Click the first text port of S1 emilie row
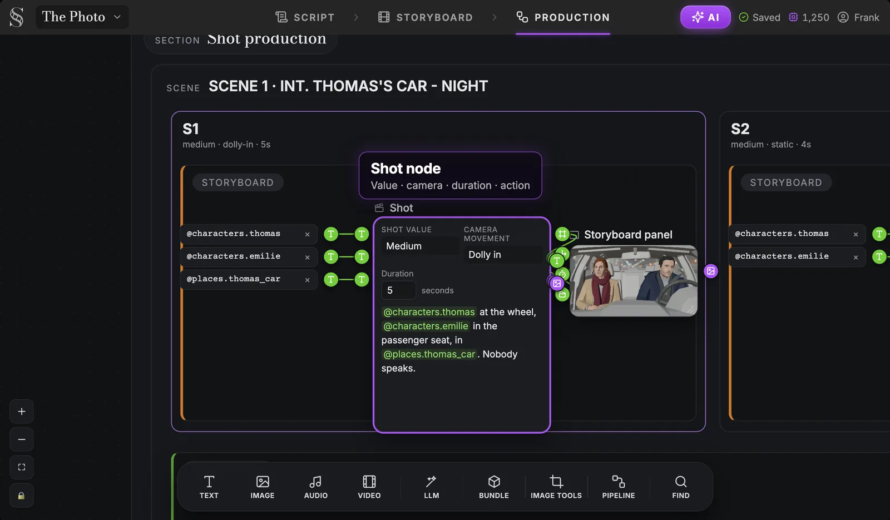This screenshot has height=520, width=890. coord(331,256)
